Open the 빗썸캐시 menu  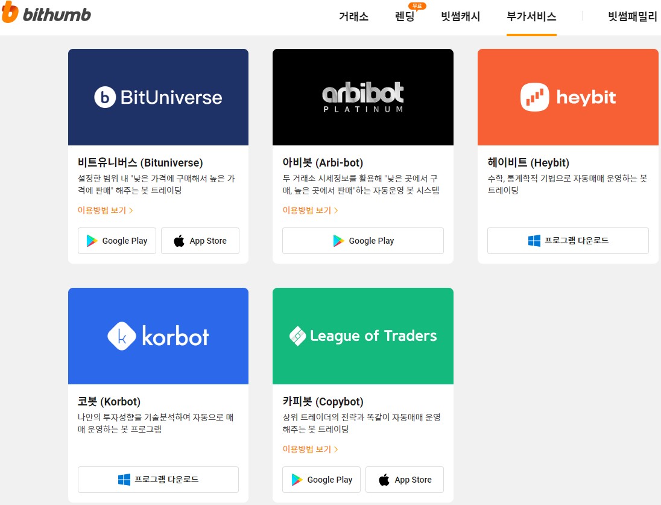460,16
